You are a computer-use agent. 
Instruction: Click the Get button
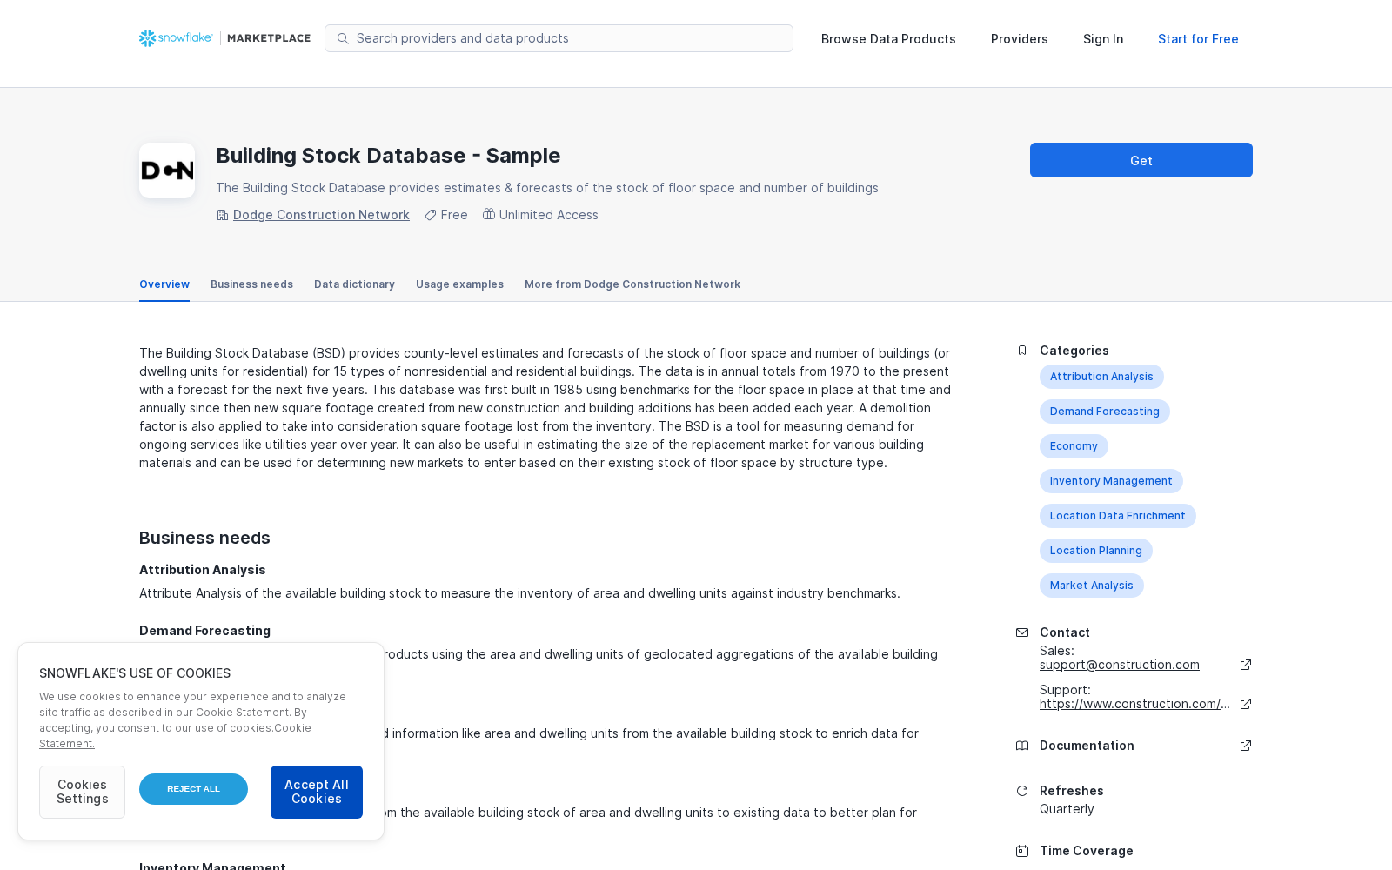click(1141, 160)
